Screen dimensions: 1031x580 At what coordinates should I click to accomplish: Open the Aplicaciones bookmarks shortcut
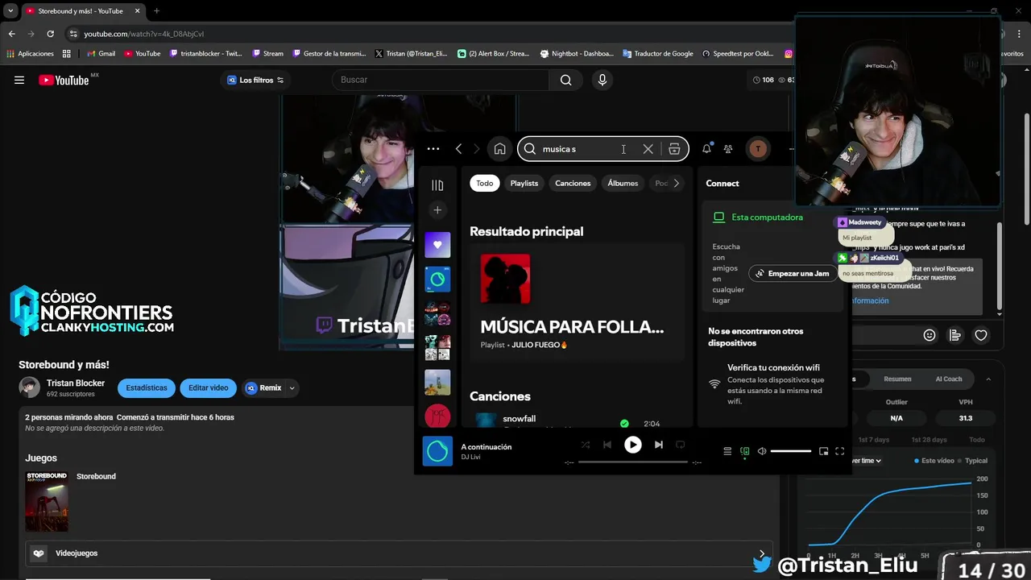(x=30, y=54)
